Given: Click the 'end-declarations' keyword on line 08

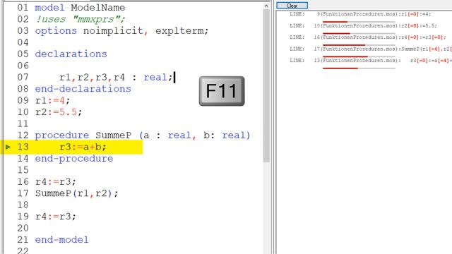Looking at the screenshot, I should tap(83, 89).
